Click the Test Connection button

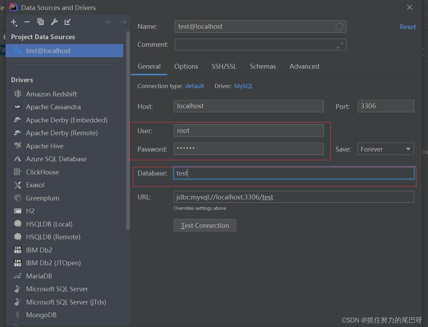(205, 225)
